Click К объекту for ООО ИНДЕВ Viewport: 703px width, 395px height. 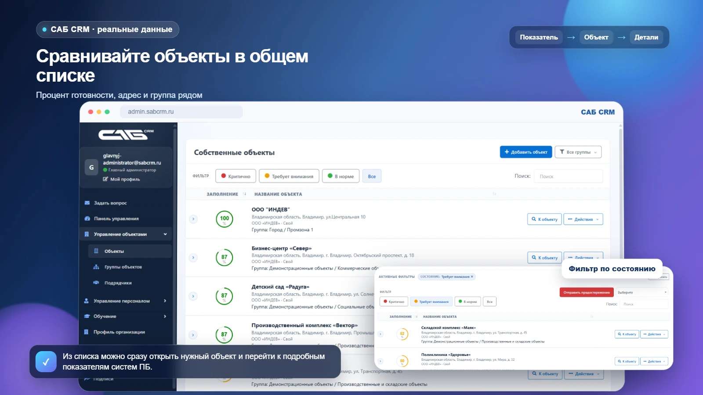coord(544,219)
